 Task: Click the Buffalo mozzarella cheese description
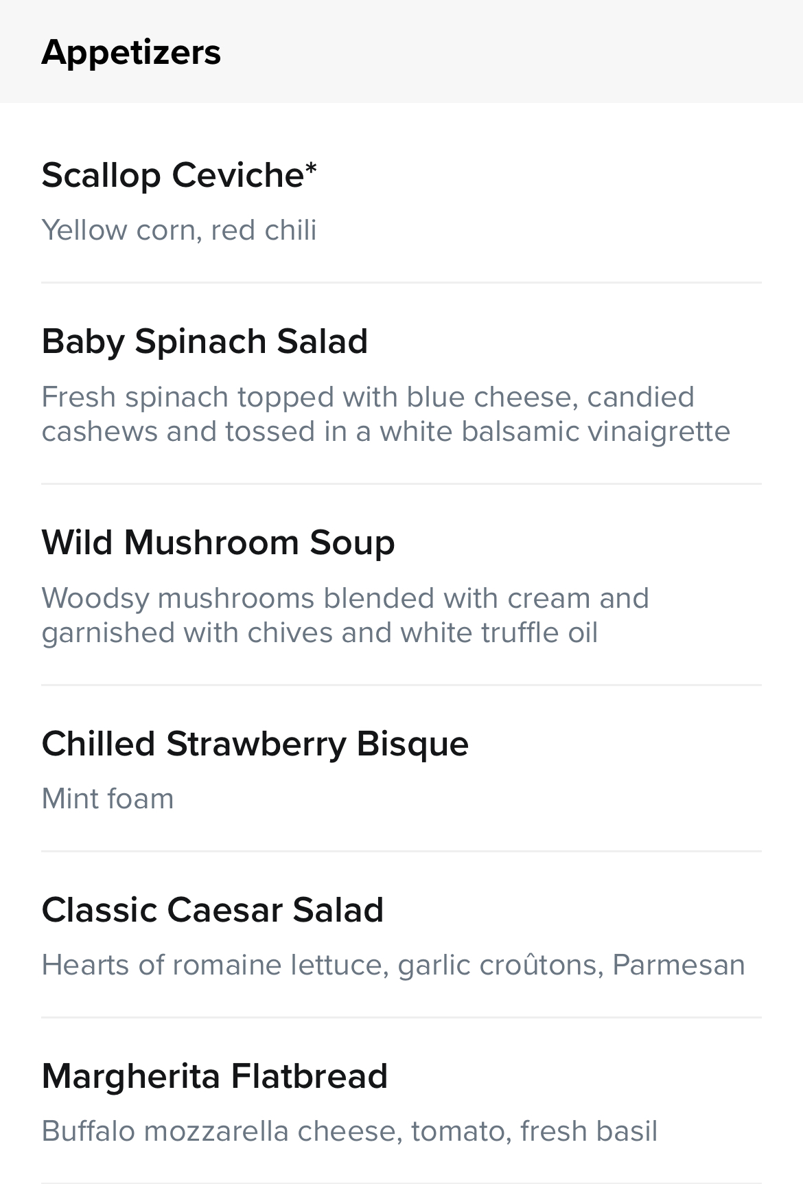coord(349,1131)
